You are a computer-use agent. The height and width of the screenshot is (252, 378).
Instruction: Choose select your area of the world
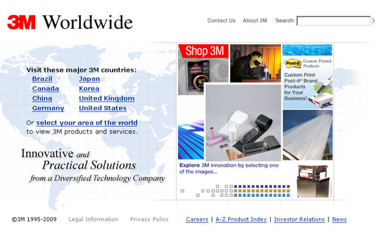87,123
